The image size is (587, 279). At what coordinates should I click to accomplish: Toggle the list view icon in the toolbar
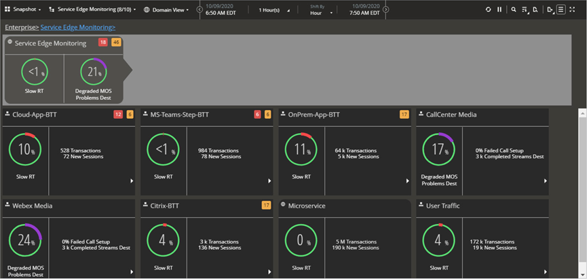pos(561,10)
